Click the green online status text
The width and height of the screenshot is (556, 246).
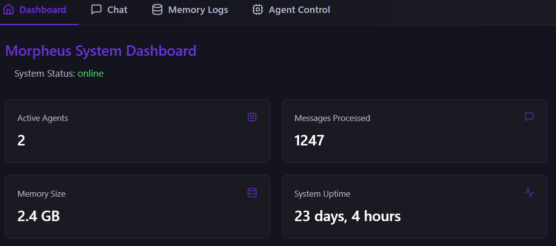[91, 74]
